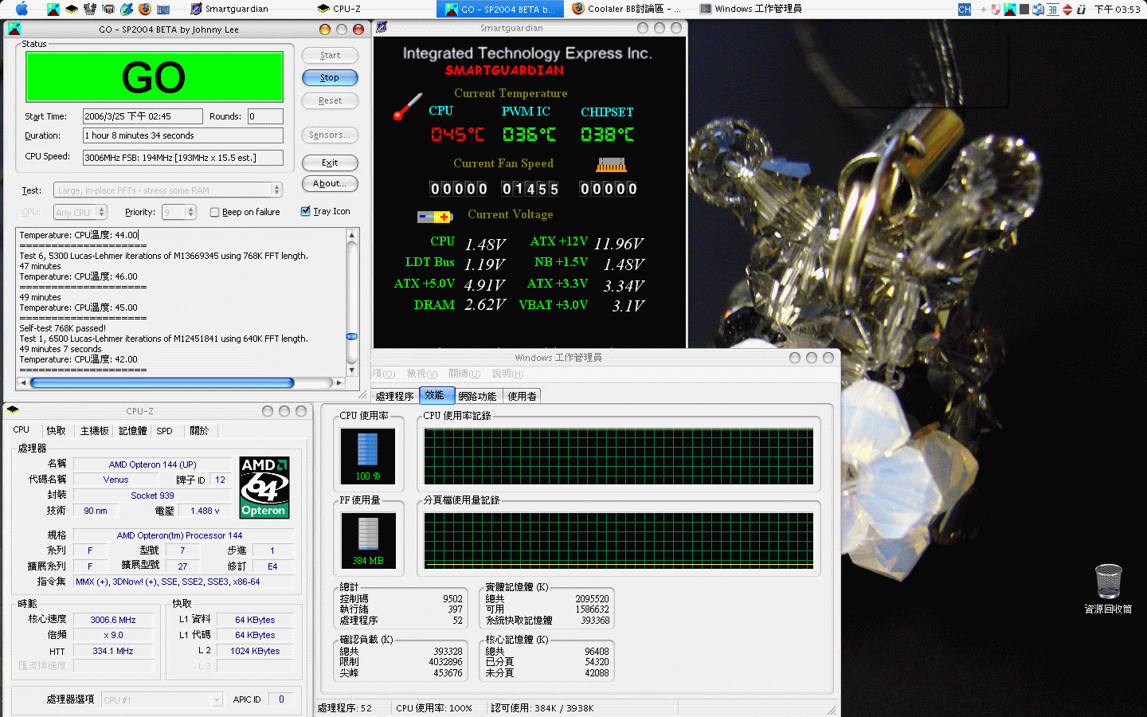Click the thermometer icon in Smartguardian
Image resolution: width=1147 pixels, height=717 pixels.
click(x=407, y=107)
